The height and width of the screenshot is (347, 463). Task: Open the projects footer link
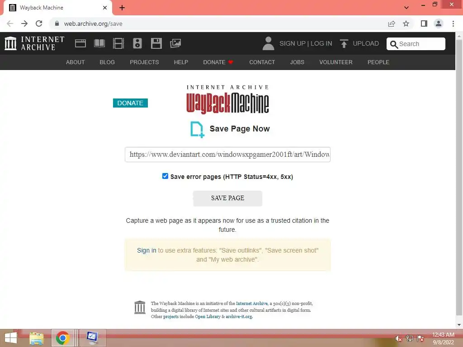point(170,317)
